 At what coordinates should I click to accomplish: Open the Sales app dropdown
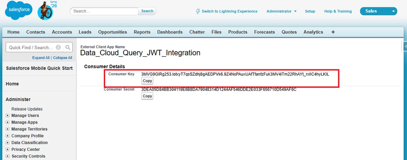tap(379, 11)
